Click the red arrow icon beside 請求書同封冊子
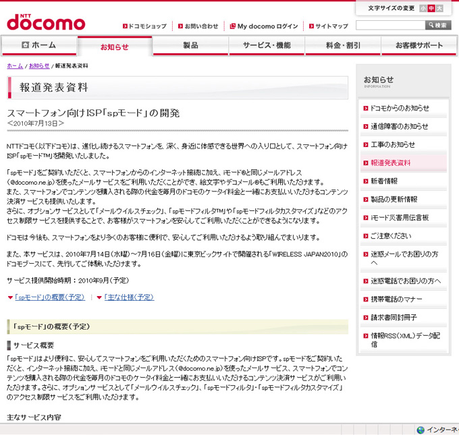 coord(366,318)
